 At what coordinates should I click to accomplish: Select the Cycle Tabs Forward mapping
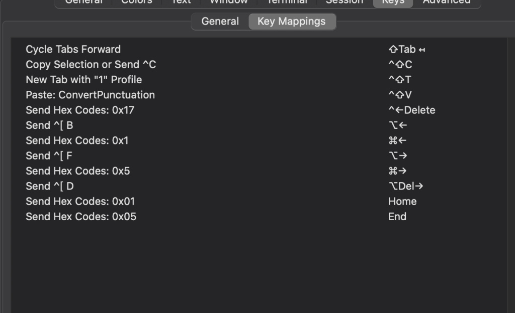[259, 49]
